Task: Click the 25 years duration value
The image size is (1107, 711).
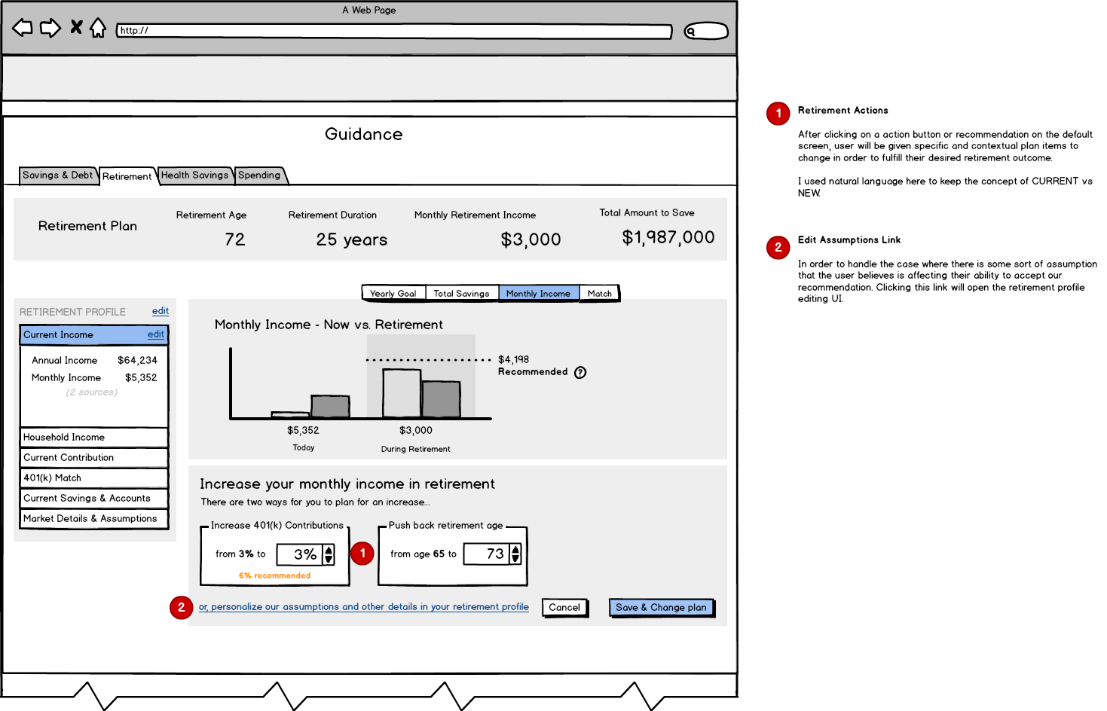Action: click(352, 240)
